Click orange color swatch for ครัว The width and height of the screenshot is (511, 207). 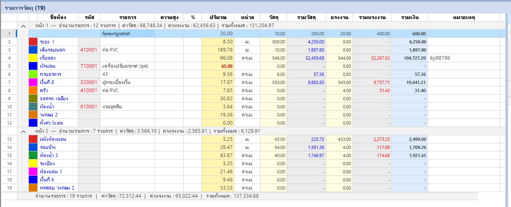click(33, 91)
